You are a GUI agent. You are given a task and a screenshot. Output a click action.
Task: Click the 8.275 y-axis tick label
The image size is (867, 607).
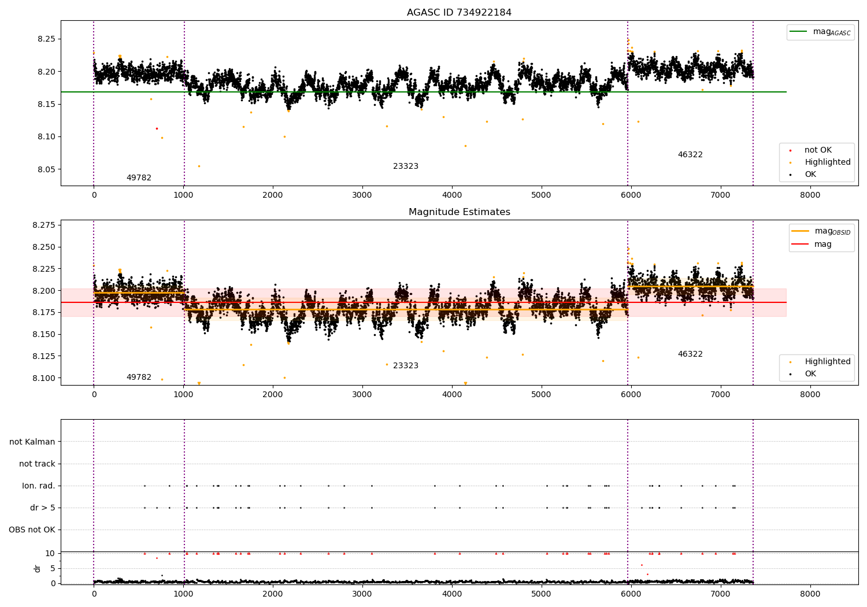click(x=44, y=225)
